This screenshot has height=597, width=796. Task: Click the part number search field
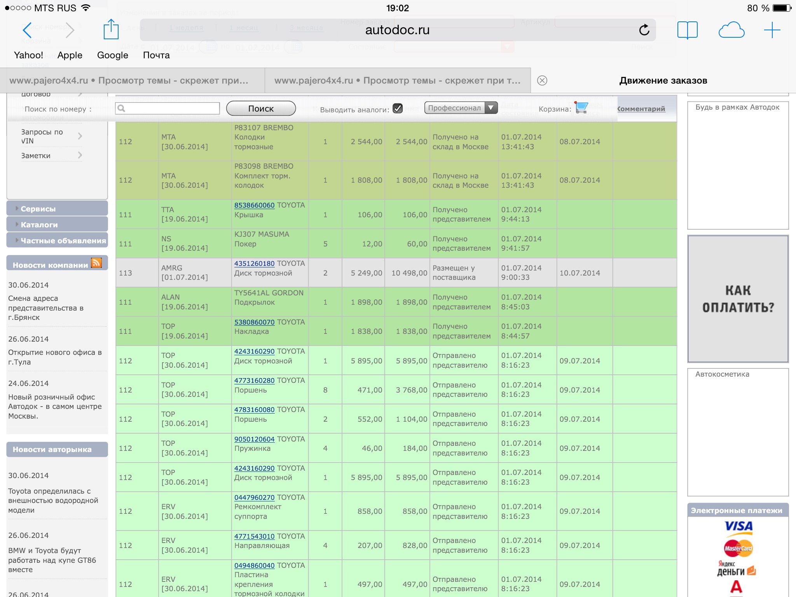click(x=168, y=108)
